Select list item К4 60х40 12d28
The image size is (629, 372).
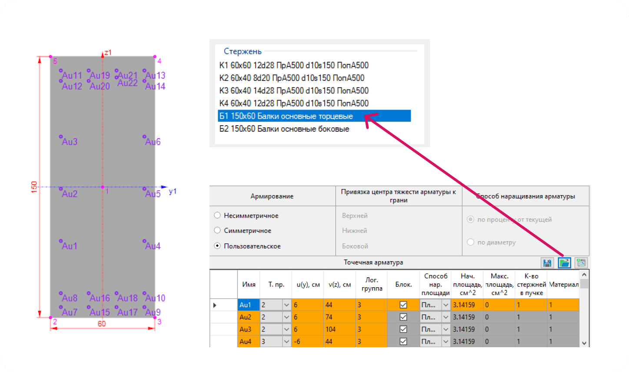(294, 103)
